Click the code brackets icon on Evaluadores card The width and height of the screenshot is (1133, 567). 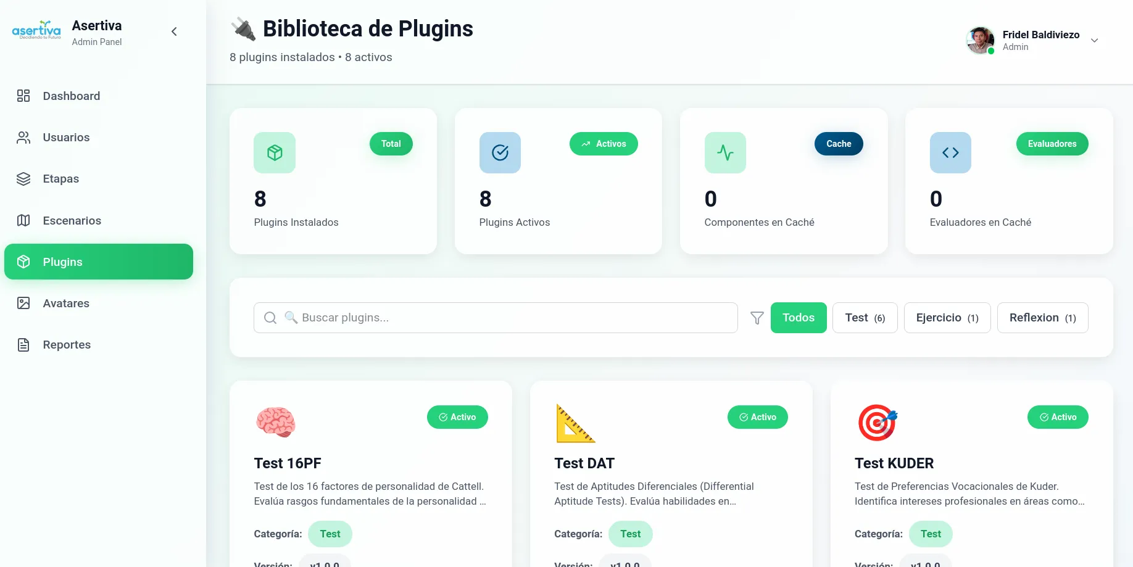click(950, 152)
